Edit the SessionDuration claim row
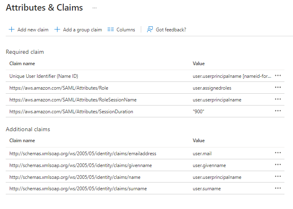The image size is (293, 209). 71,112
